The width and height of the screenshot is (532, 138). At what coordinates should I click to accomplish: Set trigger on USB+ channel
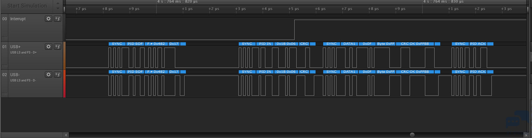click(58, 47)
